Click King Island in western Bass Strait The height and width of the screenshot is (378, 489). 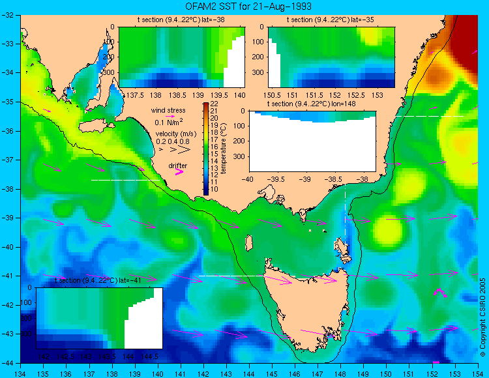248,243
